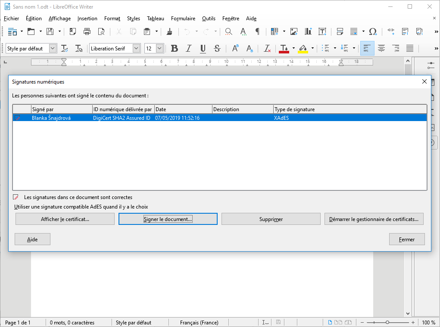Click the Clear direct formatting icon
This screenshot has width=440, height=327.
coord(267,48)
